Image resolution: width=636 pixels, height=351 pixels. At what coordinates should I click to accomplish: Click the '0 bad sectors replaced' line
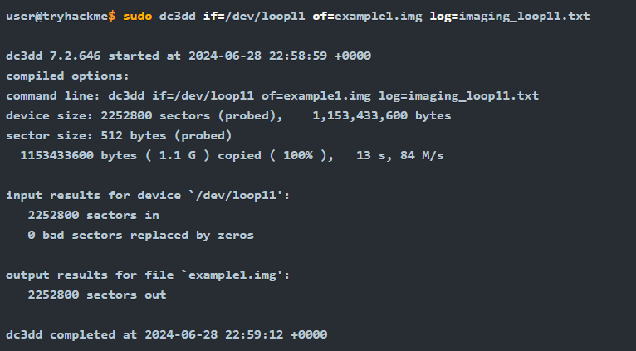coord(141,235)
